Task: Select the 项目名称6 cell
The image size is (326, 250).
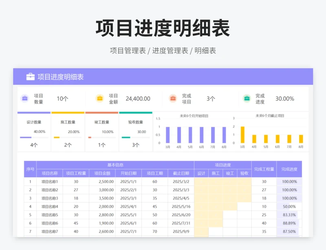Action: 49,223
